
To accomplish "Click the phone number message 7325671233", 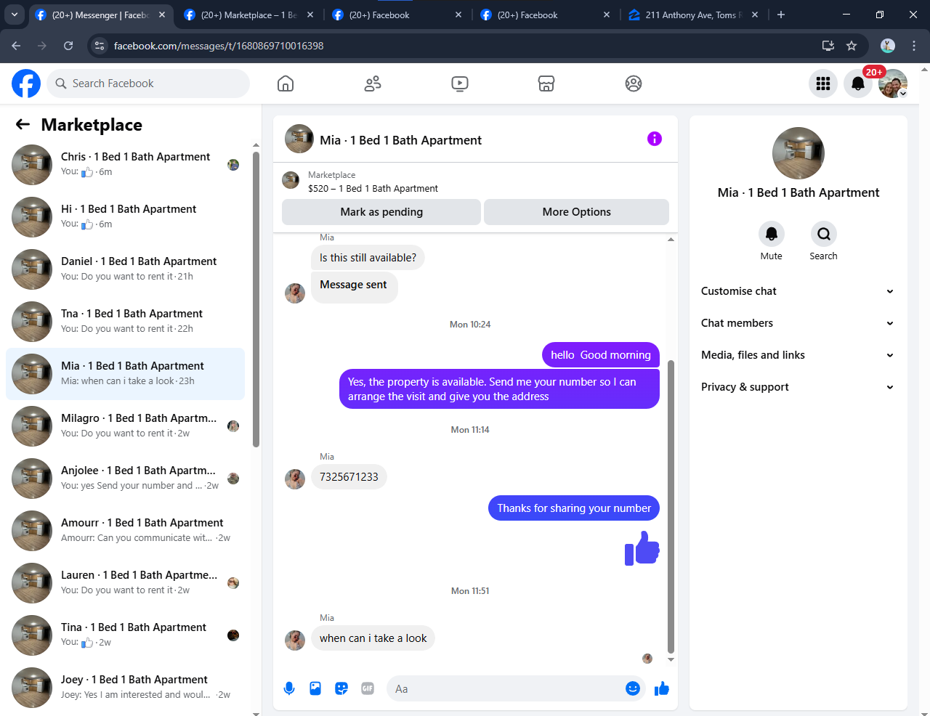I will 349,477.
